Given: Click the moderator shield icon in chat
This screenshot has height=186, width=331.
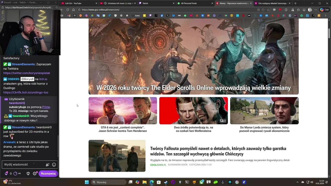Looking at the screenshot, I should [28, 174].
